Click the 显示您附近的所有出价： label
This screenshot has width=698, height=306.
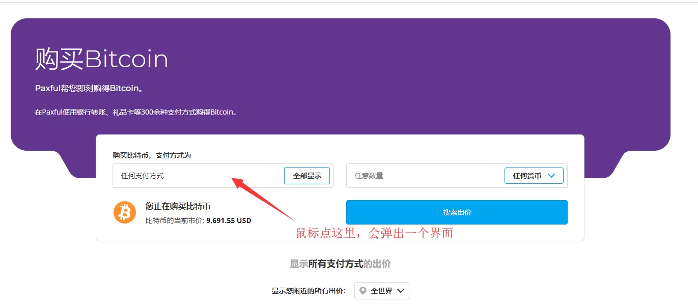(x=309, y=291)
